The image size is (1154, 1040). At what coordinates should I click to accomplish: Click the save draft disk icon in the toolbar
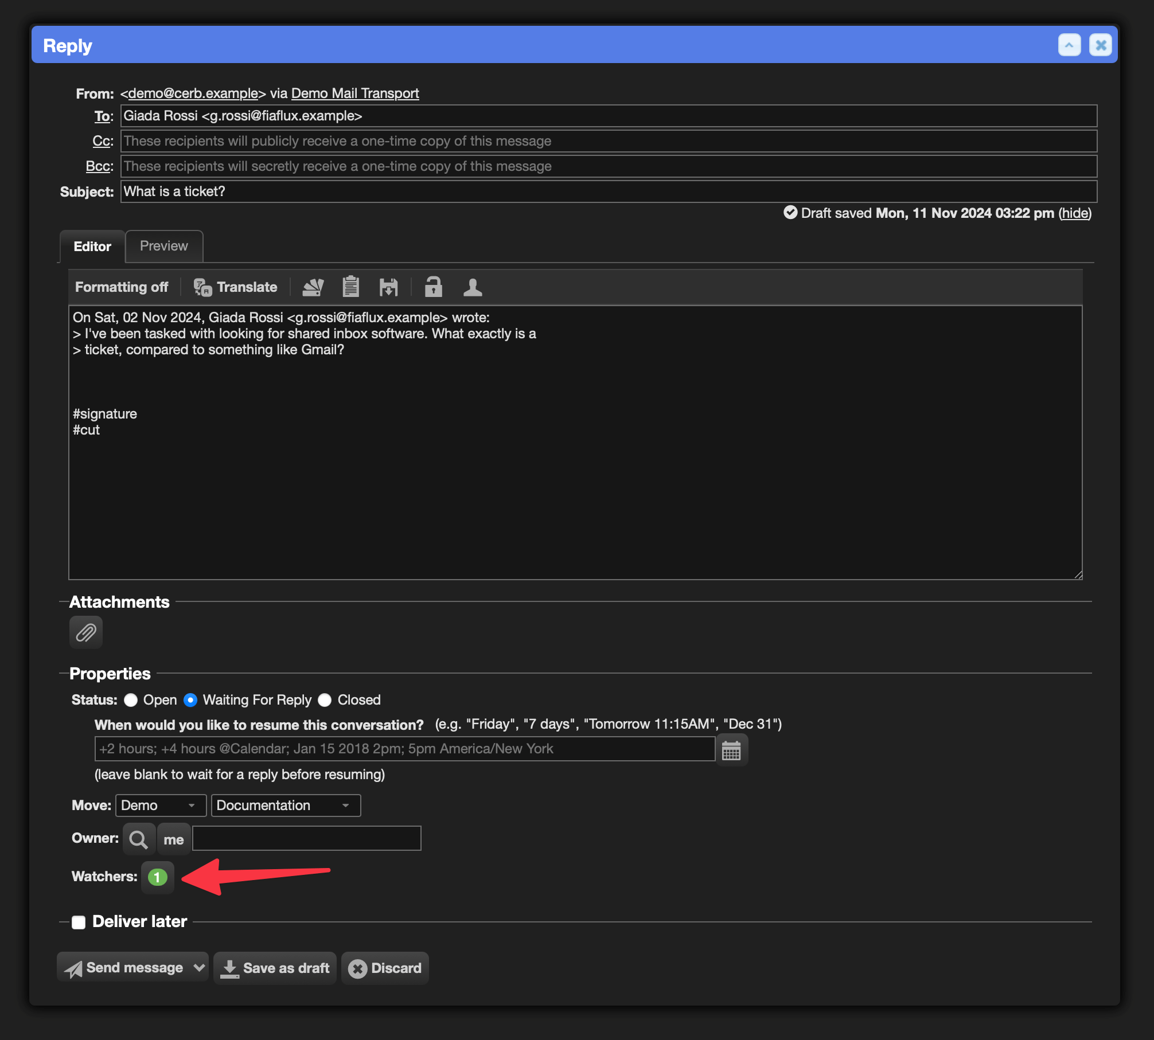388,287
